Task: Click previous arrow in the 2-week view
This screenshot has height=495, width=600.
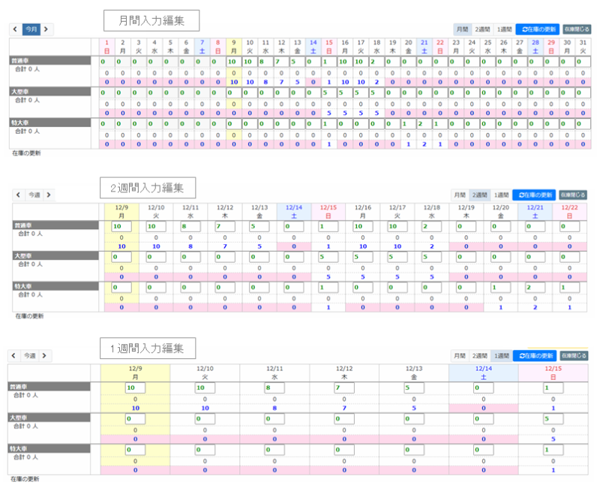Action: click(x=17, y=195)
